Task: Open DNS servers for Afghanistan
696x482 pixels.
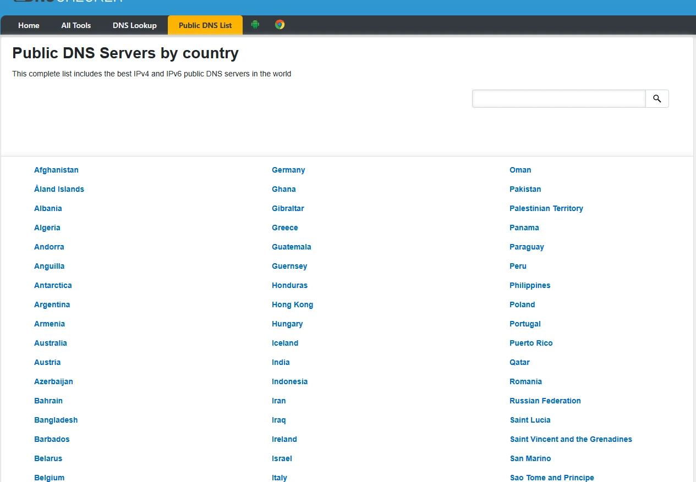Action: (56, 170)
